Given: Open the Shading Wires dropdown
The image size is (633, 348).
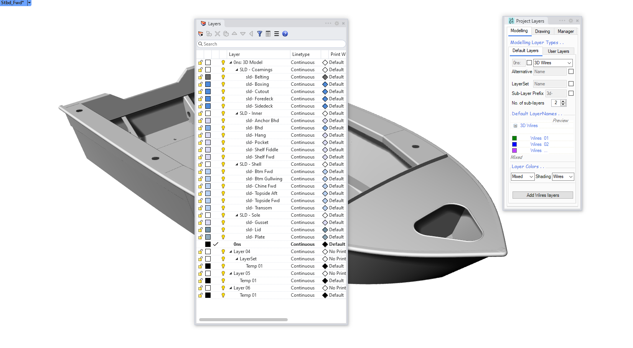Looking at the screenshot, I should (x=563, y=176).
